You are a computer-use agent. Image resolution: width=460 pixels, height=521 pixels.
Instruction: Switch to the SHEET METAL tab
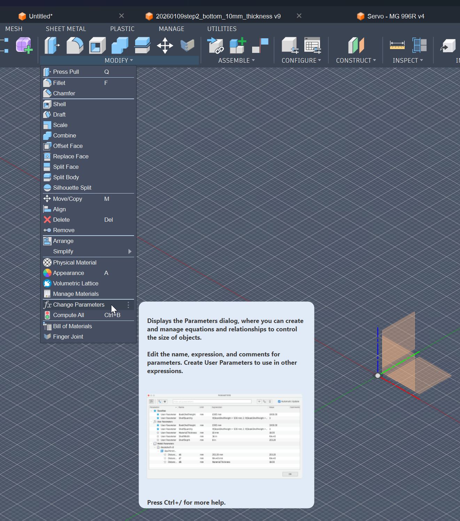coord(66,29)
